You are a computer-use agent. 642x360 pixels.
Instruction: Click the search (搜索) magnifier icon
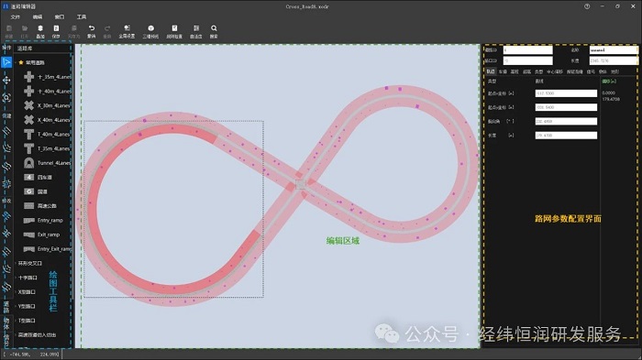[214, 31]
